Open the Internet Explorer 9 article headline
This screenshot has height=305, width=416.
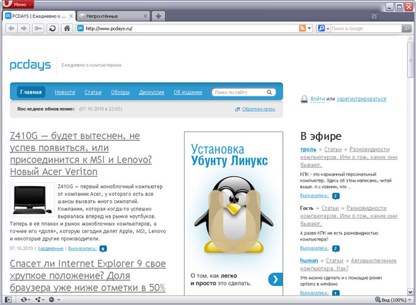point(88,275)
